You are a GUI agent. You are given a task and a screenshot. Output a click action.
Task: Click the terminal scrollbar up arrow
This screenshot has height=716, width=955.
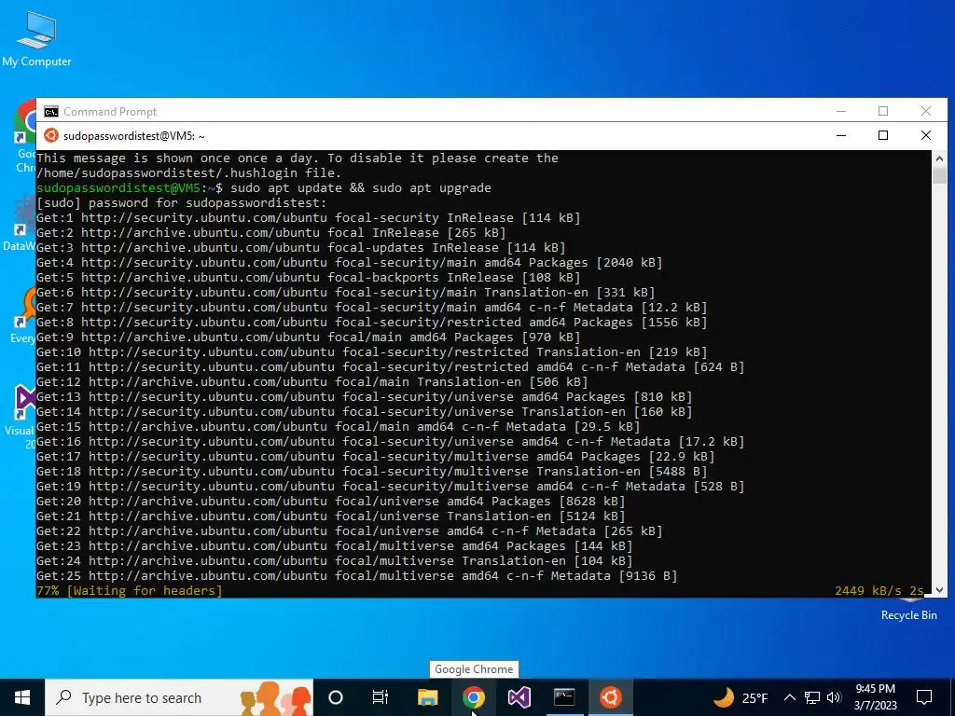tap(939, 158)
